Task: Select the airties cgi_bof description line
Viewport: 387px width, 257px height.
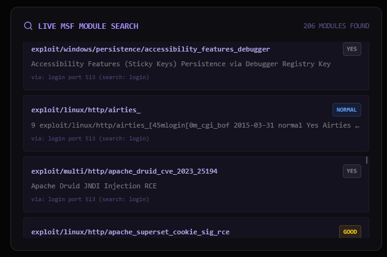Action: pyautogui.click(x=190, y=125)
